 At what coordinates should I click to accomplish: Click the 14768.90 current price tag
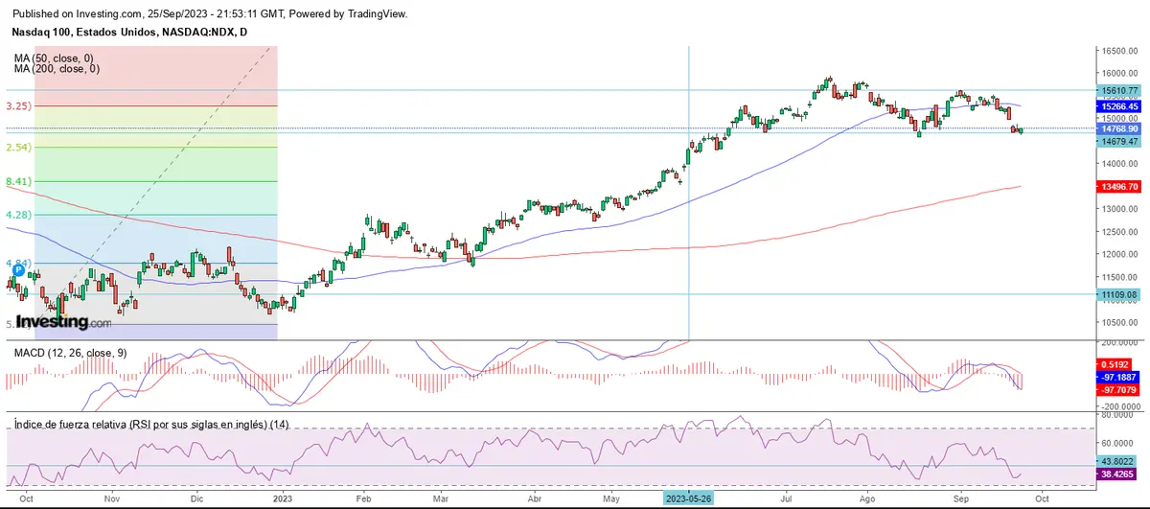(x=1119, y=128)
